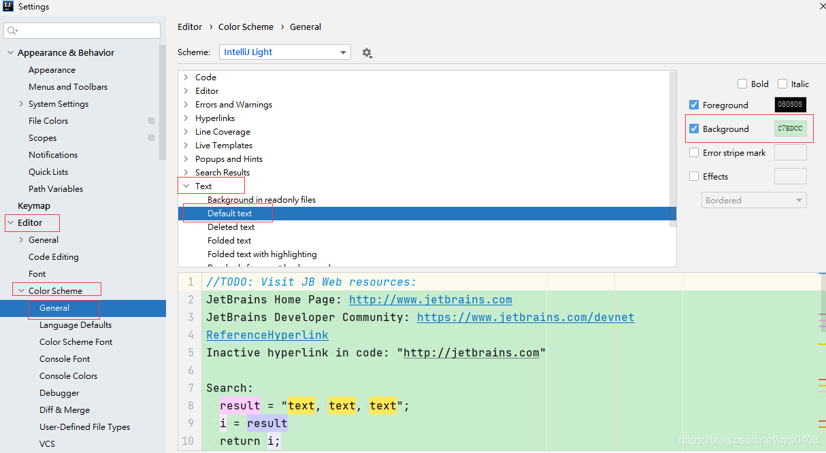
Task: Select VCS color scheme page
Action: [x=47, y=443]
